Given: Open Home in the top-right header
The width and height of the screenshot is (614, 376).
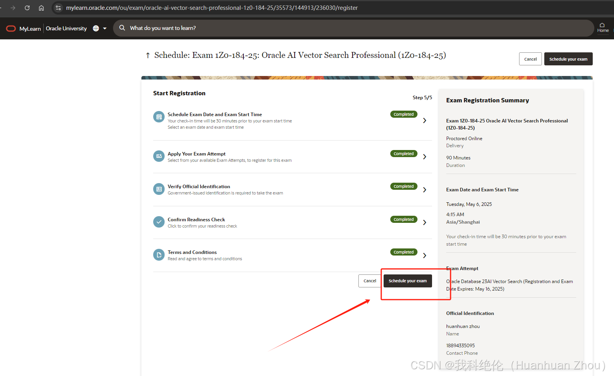Looking at the screenshot, I should (x=603, y=28).
